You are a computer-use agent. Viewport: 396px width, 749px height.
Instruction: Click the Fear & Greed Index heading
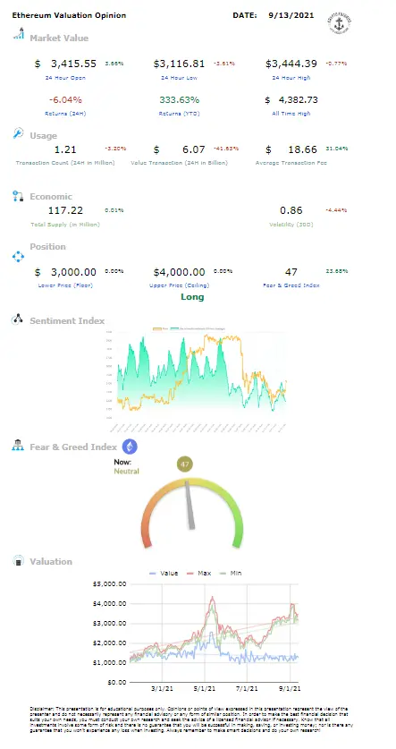[x=73, y=447]
